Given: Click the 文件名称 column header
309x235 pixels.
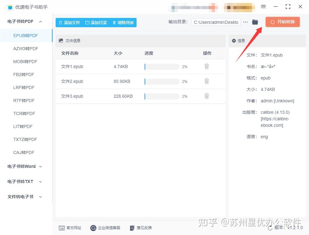Looking at the screenshot, I should click(70, 53).
